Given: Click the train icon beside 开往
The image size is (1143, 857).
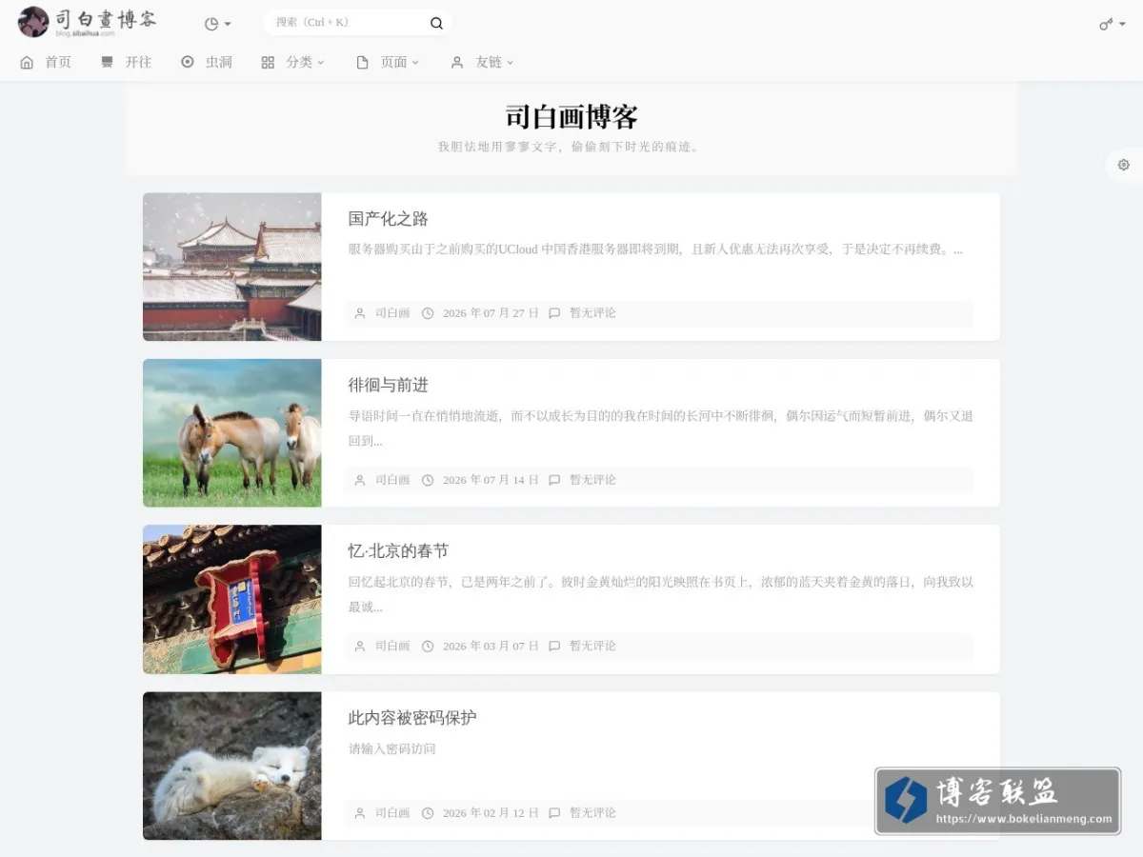Looking at the screenshot, I should tap(107, 62).
